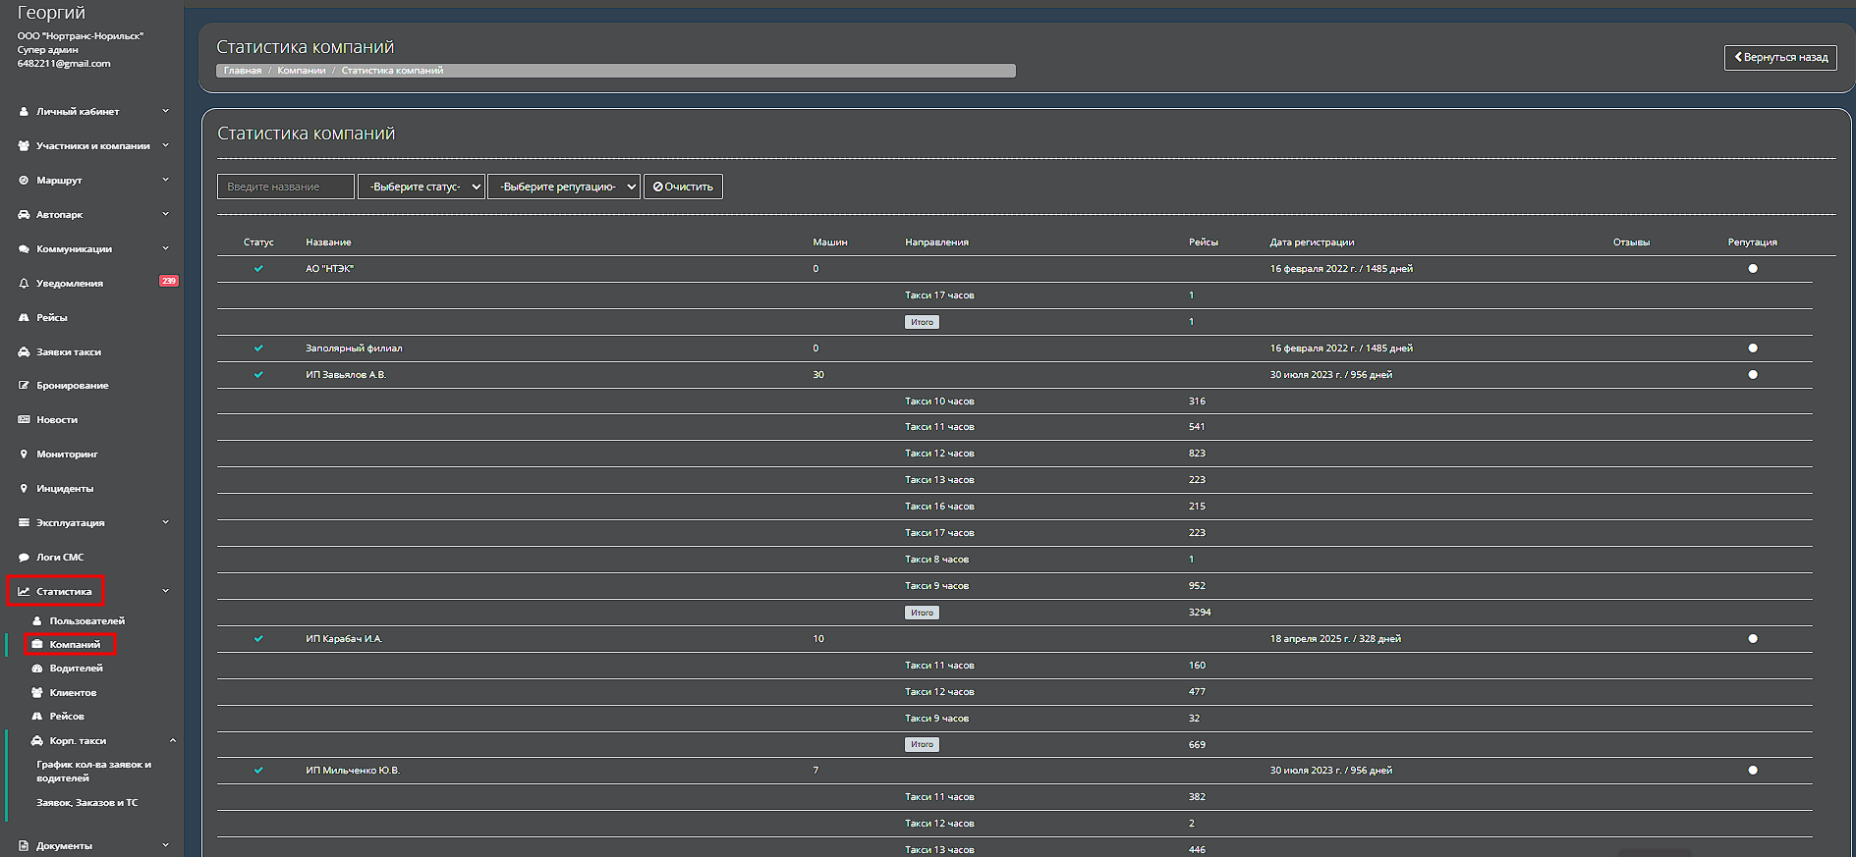Open the Выберите репутацию dropdown

tap(564, 187)
